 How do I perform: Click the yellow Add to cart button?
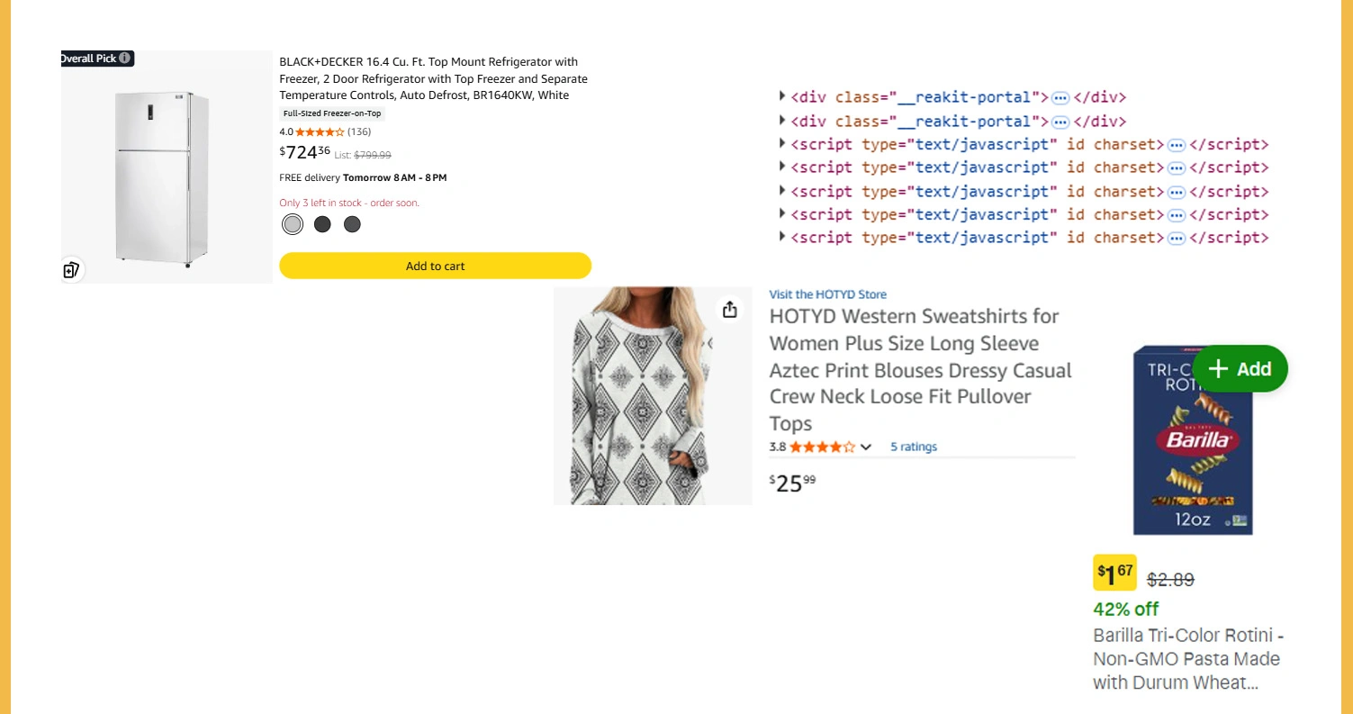[435, 266]
